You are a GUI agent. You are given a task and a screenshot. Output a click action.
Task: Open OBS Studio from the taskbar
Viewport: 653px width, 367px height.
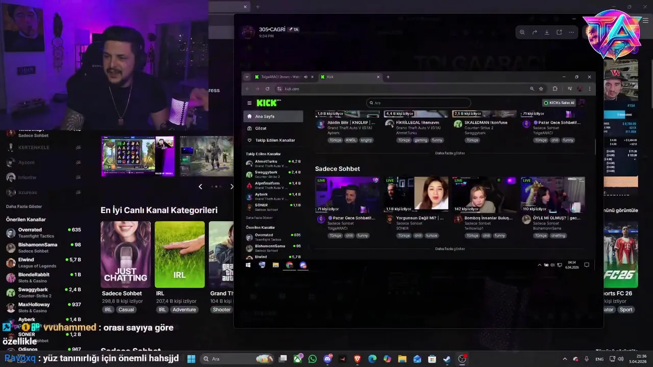click(x=462, y=359)
